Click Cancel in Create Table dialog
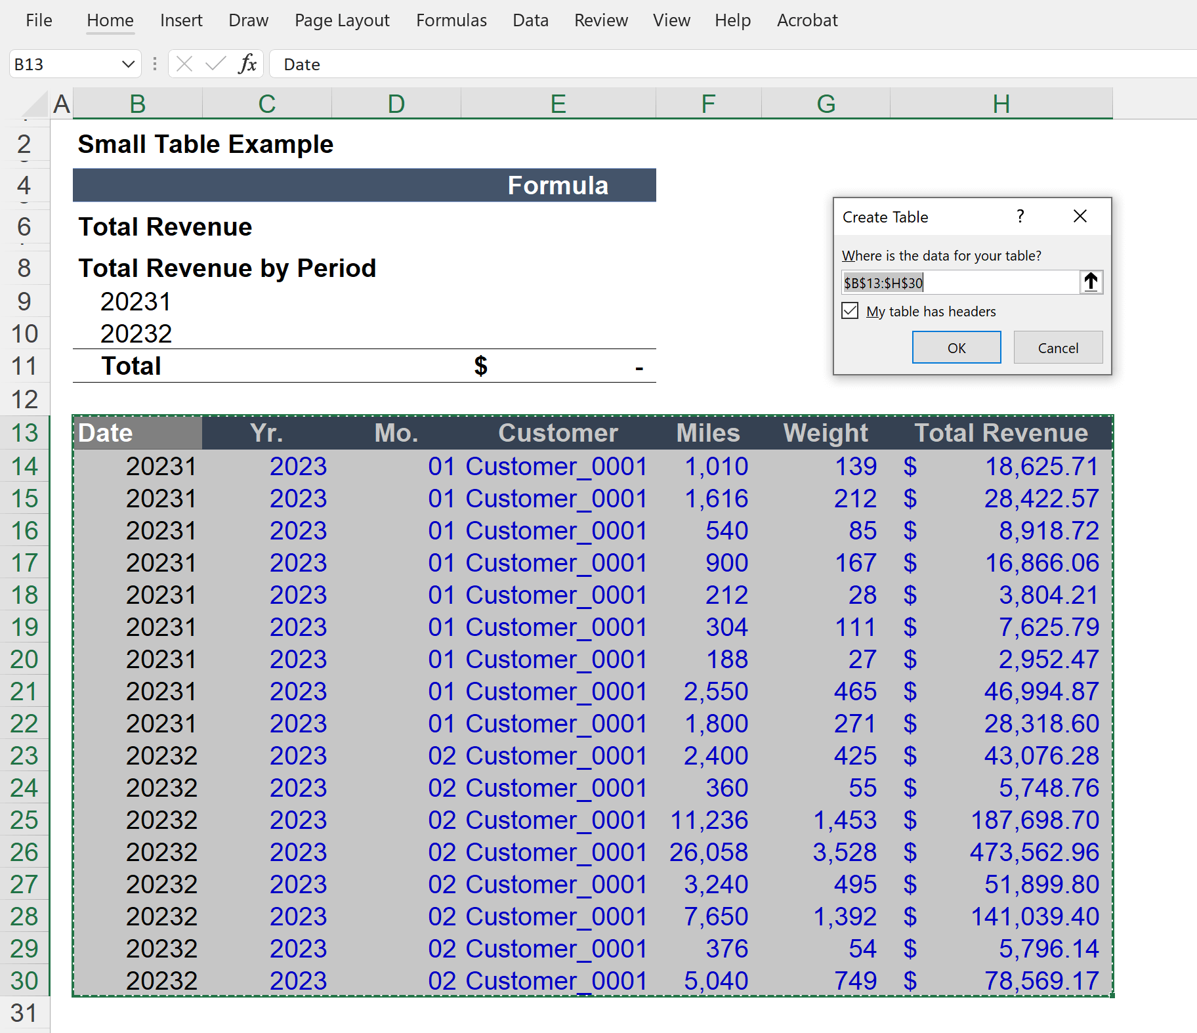This screenshot has width=1197, height=1033. [1058, 347]
